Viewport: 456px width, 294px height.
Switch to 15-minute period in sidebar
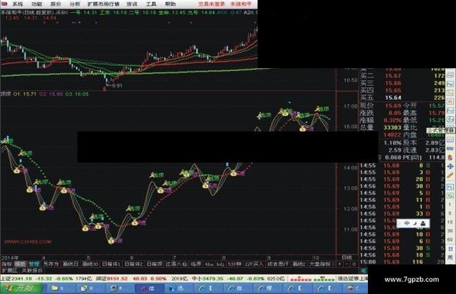point(450,222)
